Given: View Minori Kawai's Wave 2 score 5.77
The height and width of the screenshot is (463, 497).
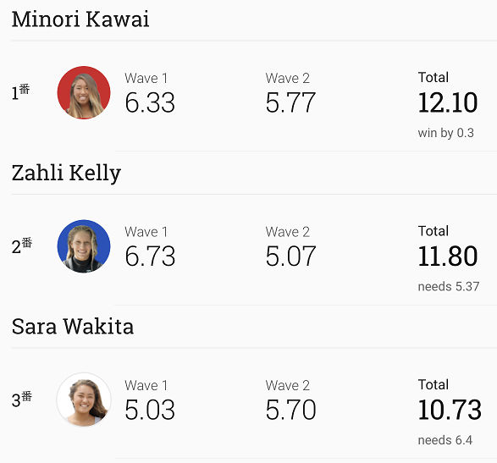Looking at the screenshot, I should 290,102.
